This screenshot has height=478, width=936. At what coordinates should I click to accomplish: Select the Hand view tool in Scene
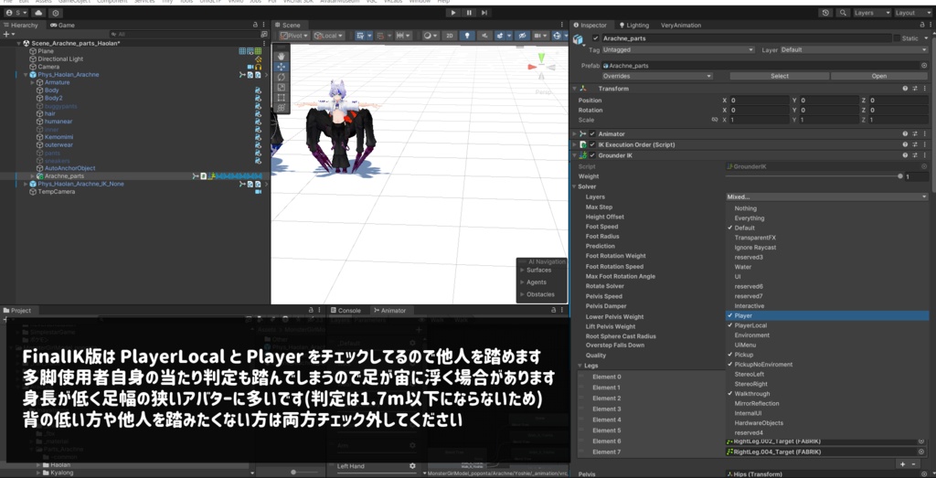[282, 57]
